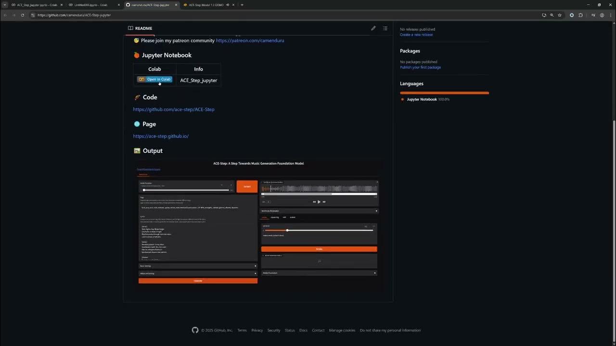The height and width of the screenshot is (346, 616).
Task: Bookmark this page with the star icon
Action: pyautogui.click(x=560, y=15)
